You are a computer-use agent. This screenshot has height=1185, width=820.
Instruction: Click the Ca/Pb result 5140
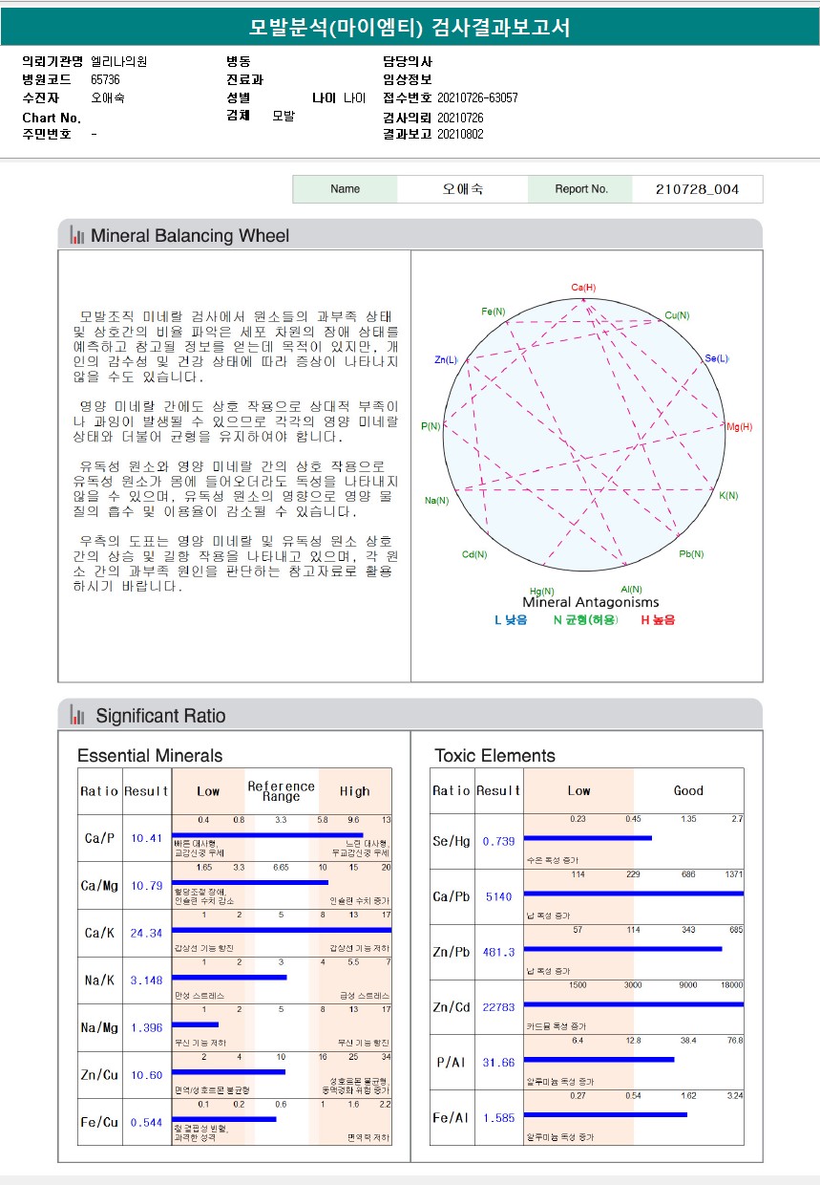499,897
